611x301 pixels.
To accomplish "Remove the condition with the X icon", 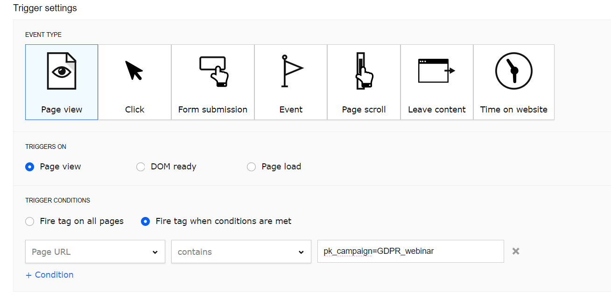I will coord(516,251).
